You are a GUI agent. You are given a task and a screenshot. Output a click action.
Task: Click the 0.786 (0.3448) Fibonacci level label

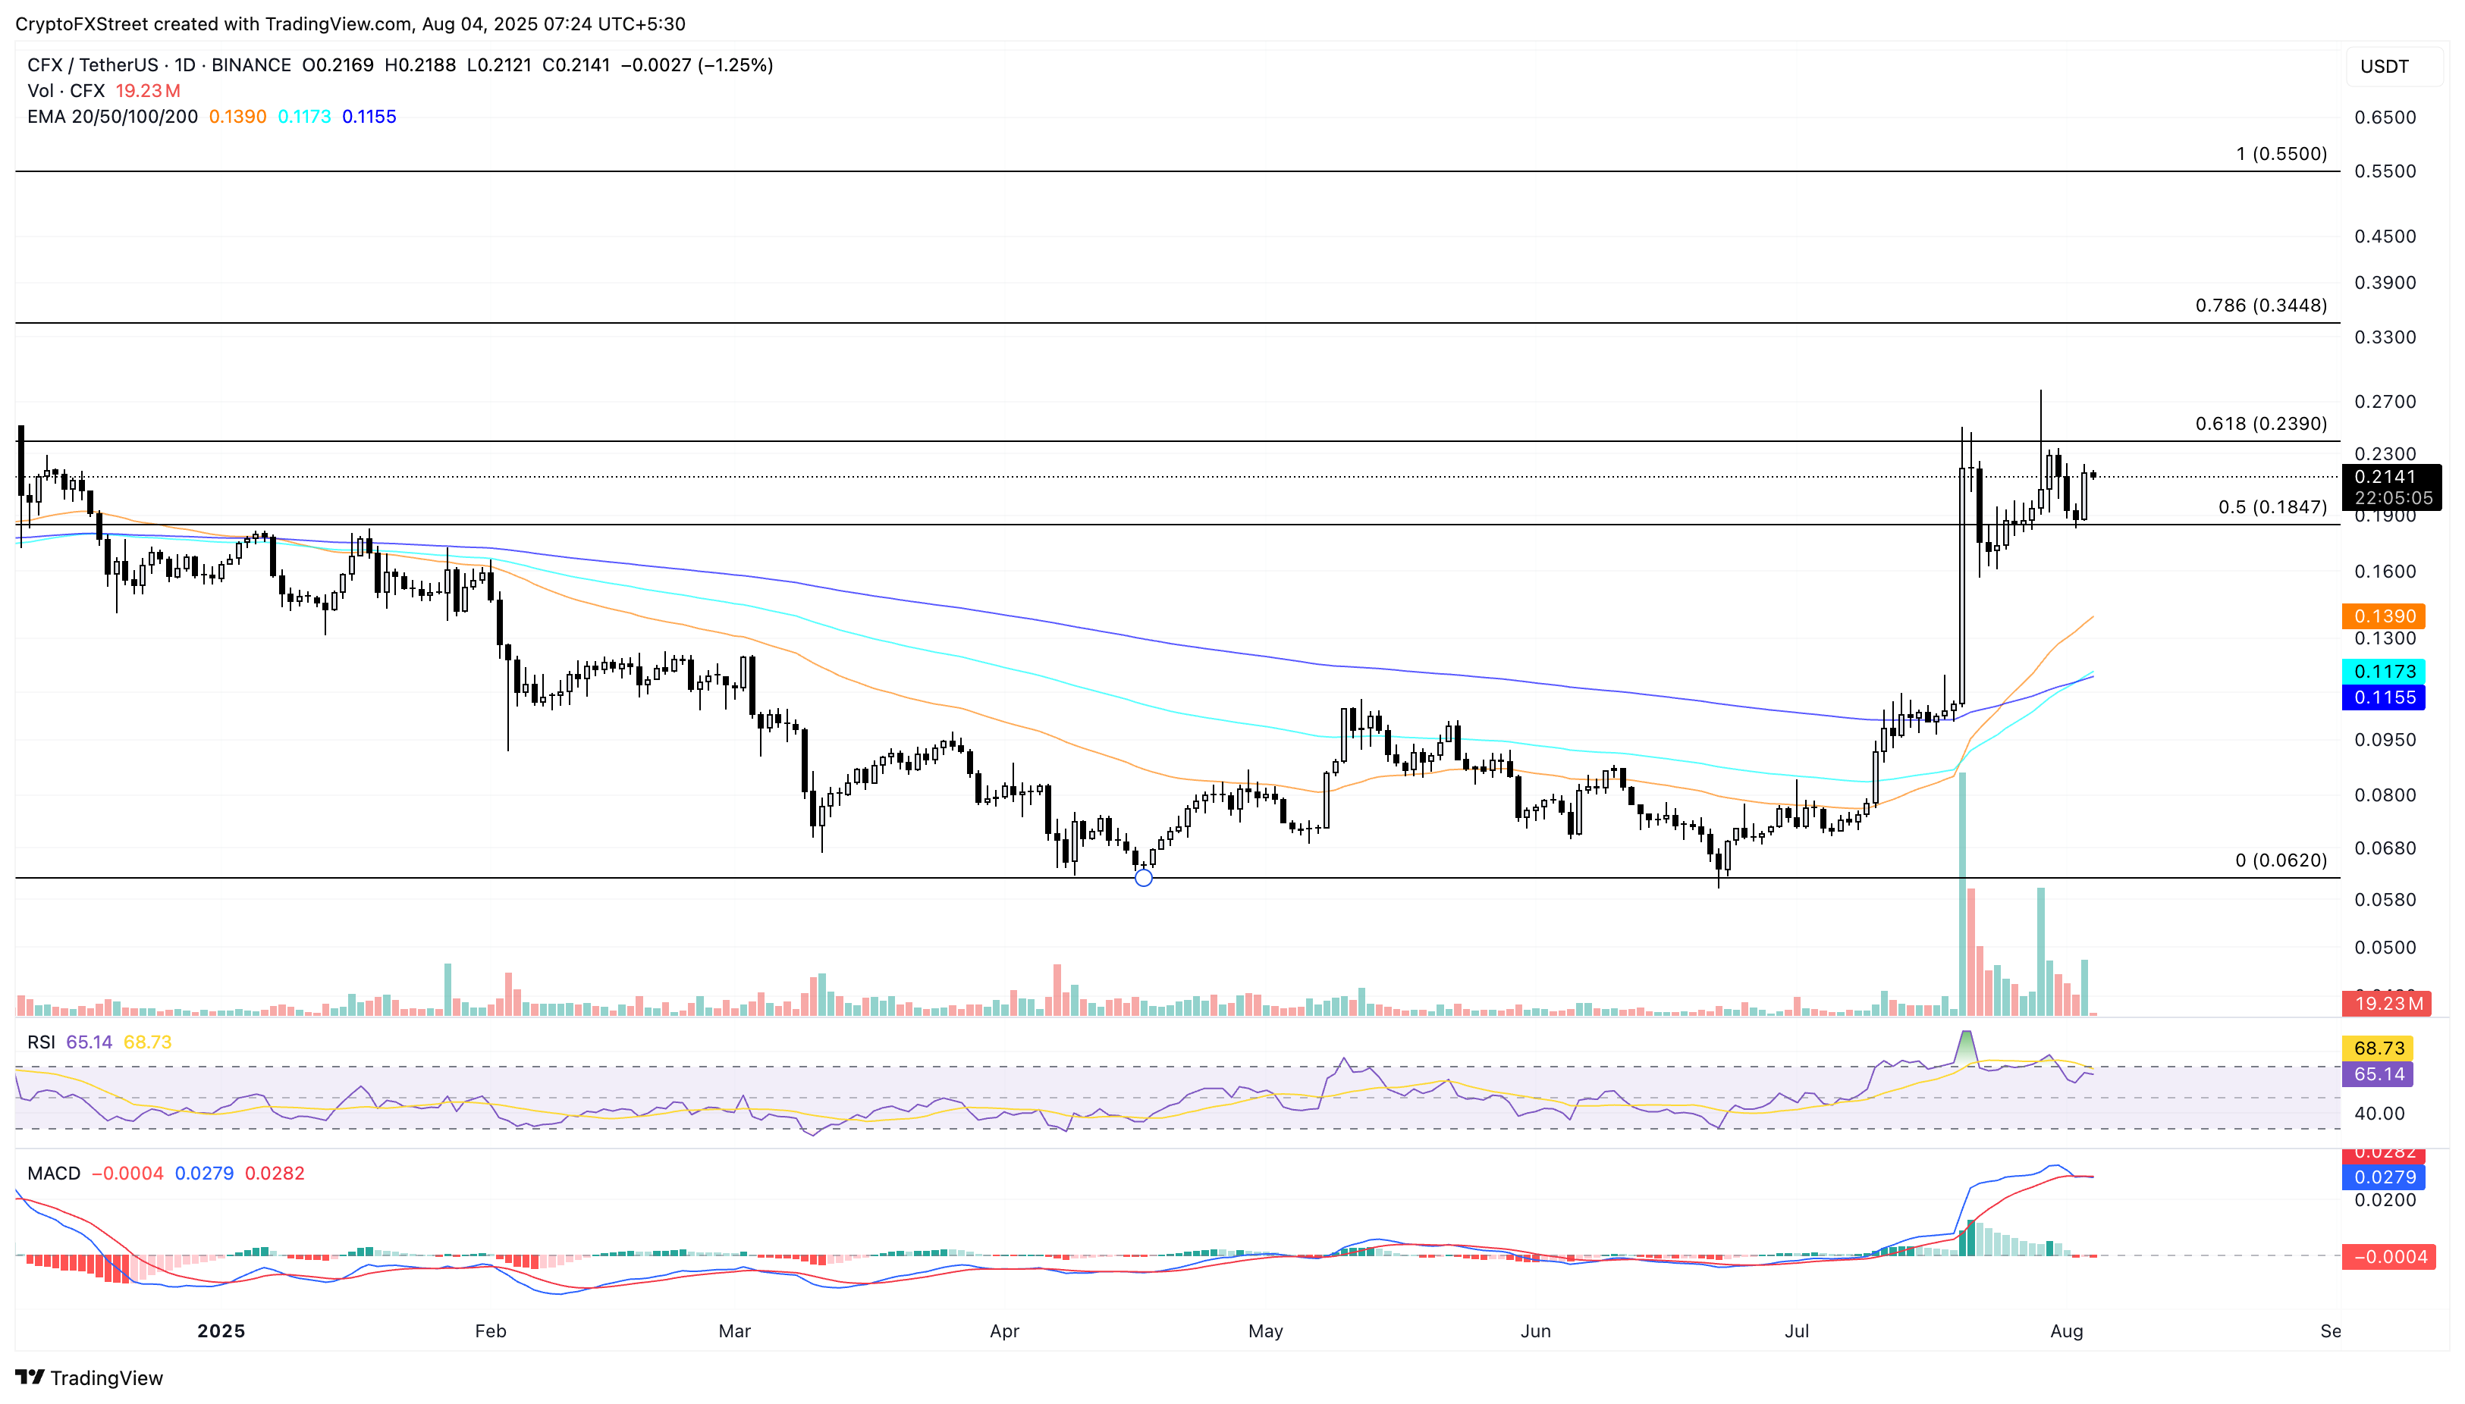click(2260, 306)
